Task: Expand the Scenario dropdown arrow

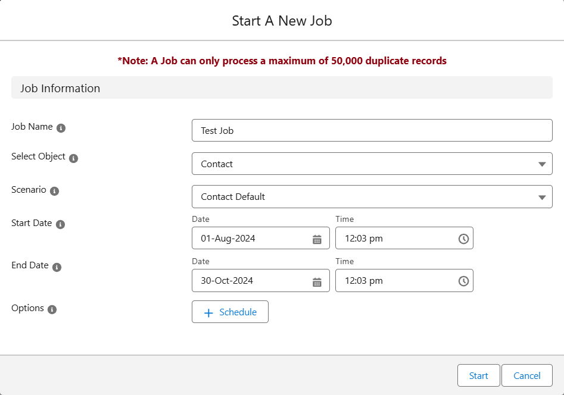Action: (x=542, y=197)
